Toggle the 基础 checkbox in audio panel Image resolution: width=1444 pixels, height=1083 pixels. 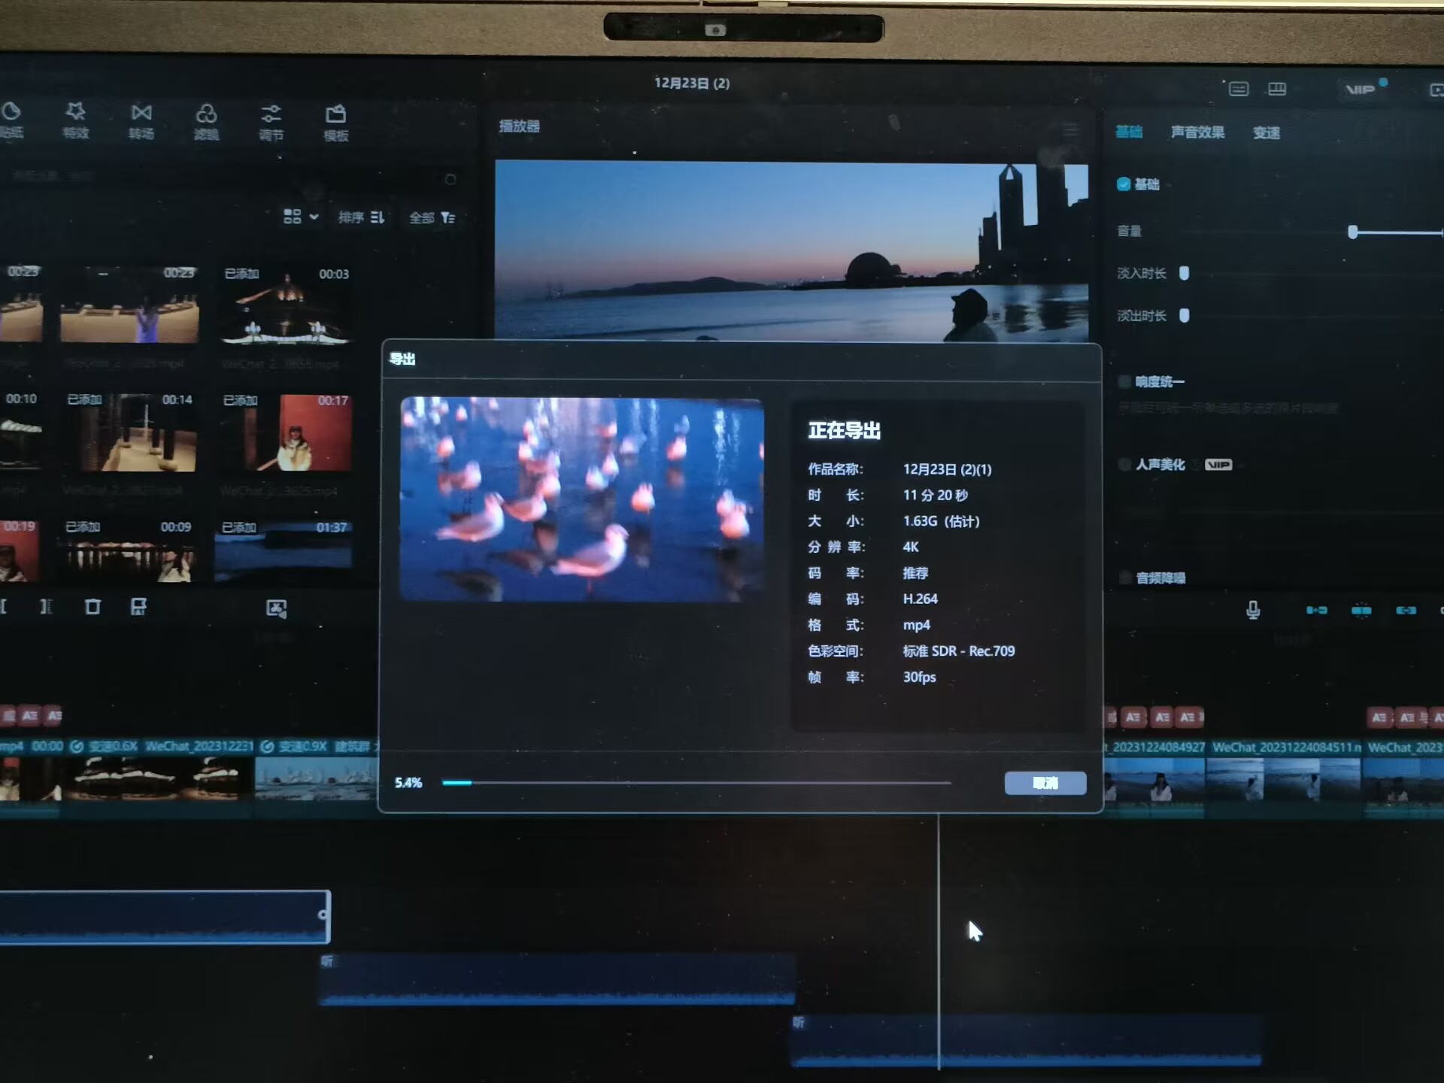pyautogui.click(x=1124, y=184)
